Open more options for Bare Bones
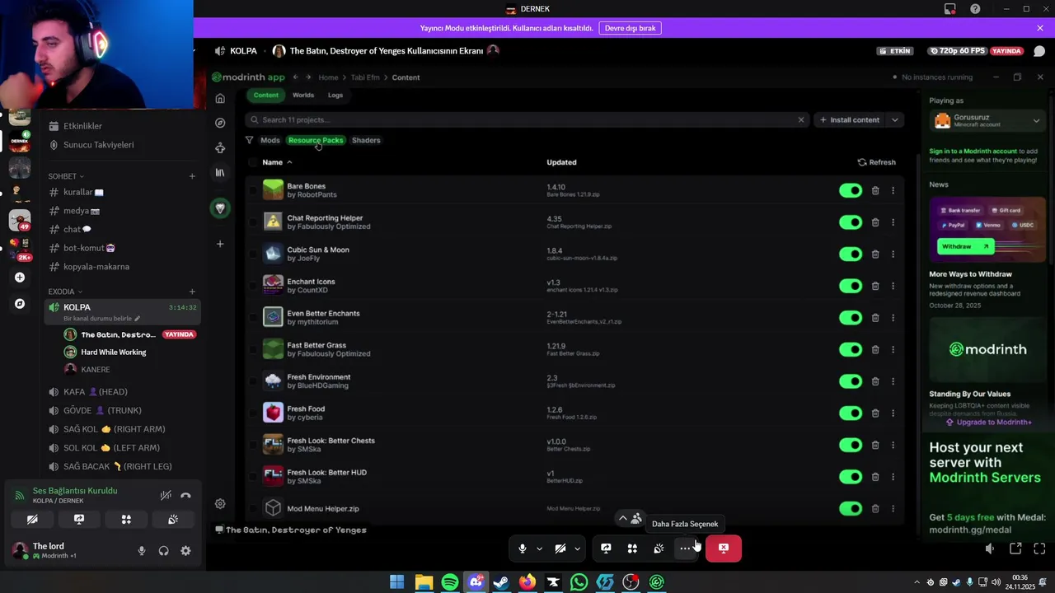 pos(893,190)
